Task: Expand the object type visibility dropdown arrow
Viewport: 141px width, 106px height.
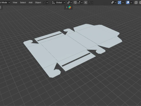Action: [115, 3]
